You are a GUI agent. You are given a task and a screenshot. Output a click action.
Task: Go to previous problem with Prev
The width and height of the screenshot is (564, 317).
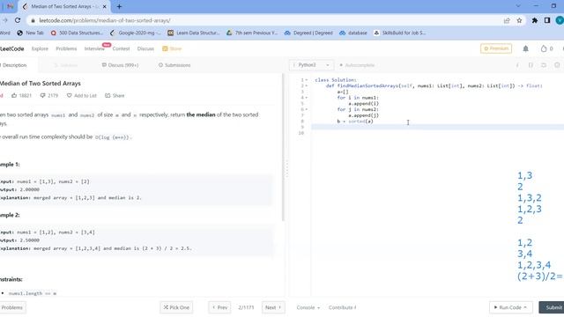pos(219,307)
